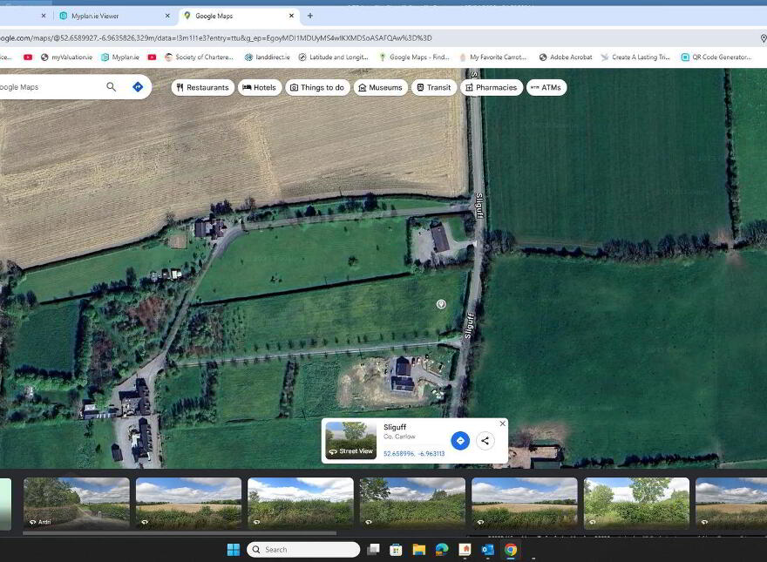The width and height of the screenshot is (767, 562).
Task: Close the Myplan.ie Viewer tab
Action: click(x=167, y=16)
